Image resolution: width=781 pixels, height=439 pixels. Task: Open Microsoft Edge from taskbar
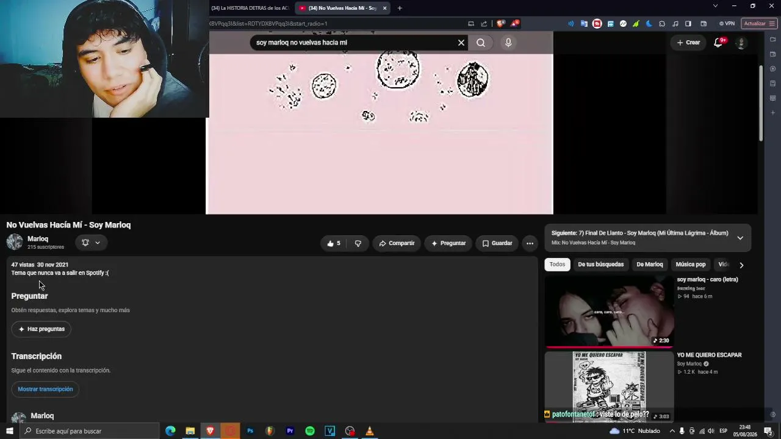click(170, 431)
